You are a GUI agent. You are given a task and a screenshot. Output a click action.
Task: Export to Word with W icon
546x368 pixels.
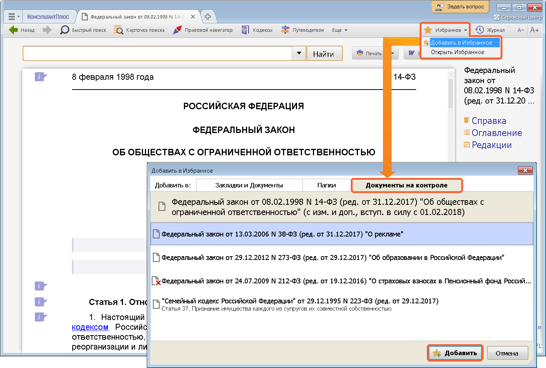pos(412,53)
